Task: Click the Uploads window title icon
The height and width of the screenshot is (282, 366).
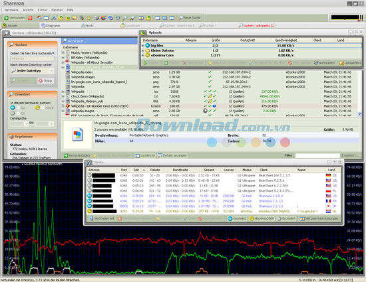Action: click(143, 33)
